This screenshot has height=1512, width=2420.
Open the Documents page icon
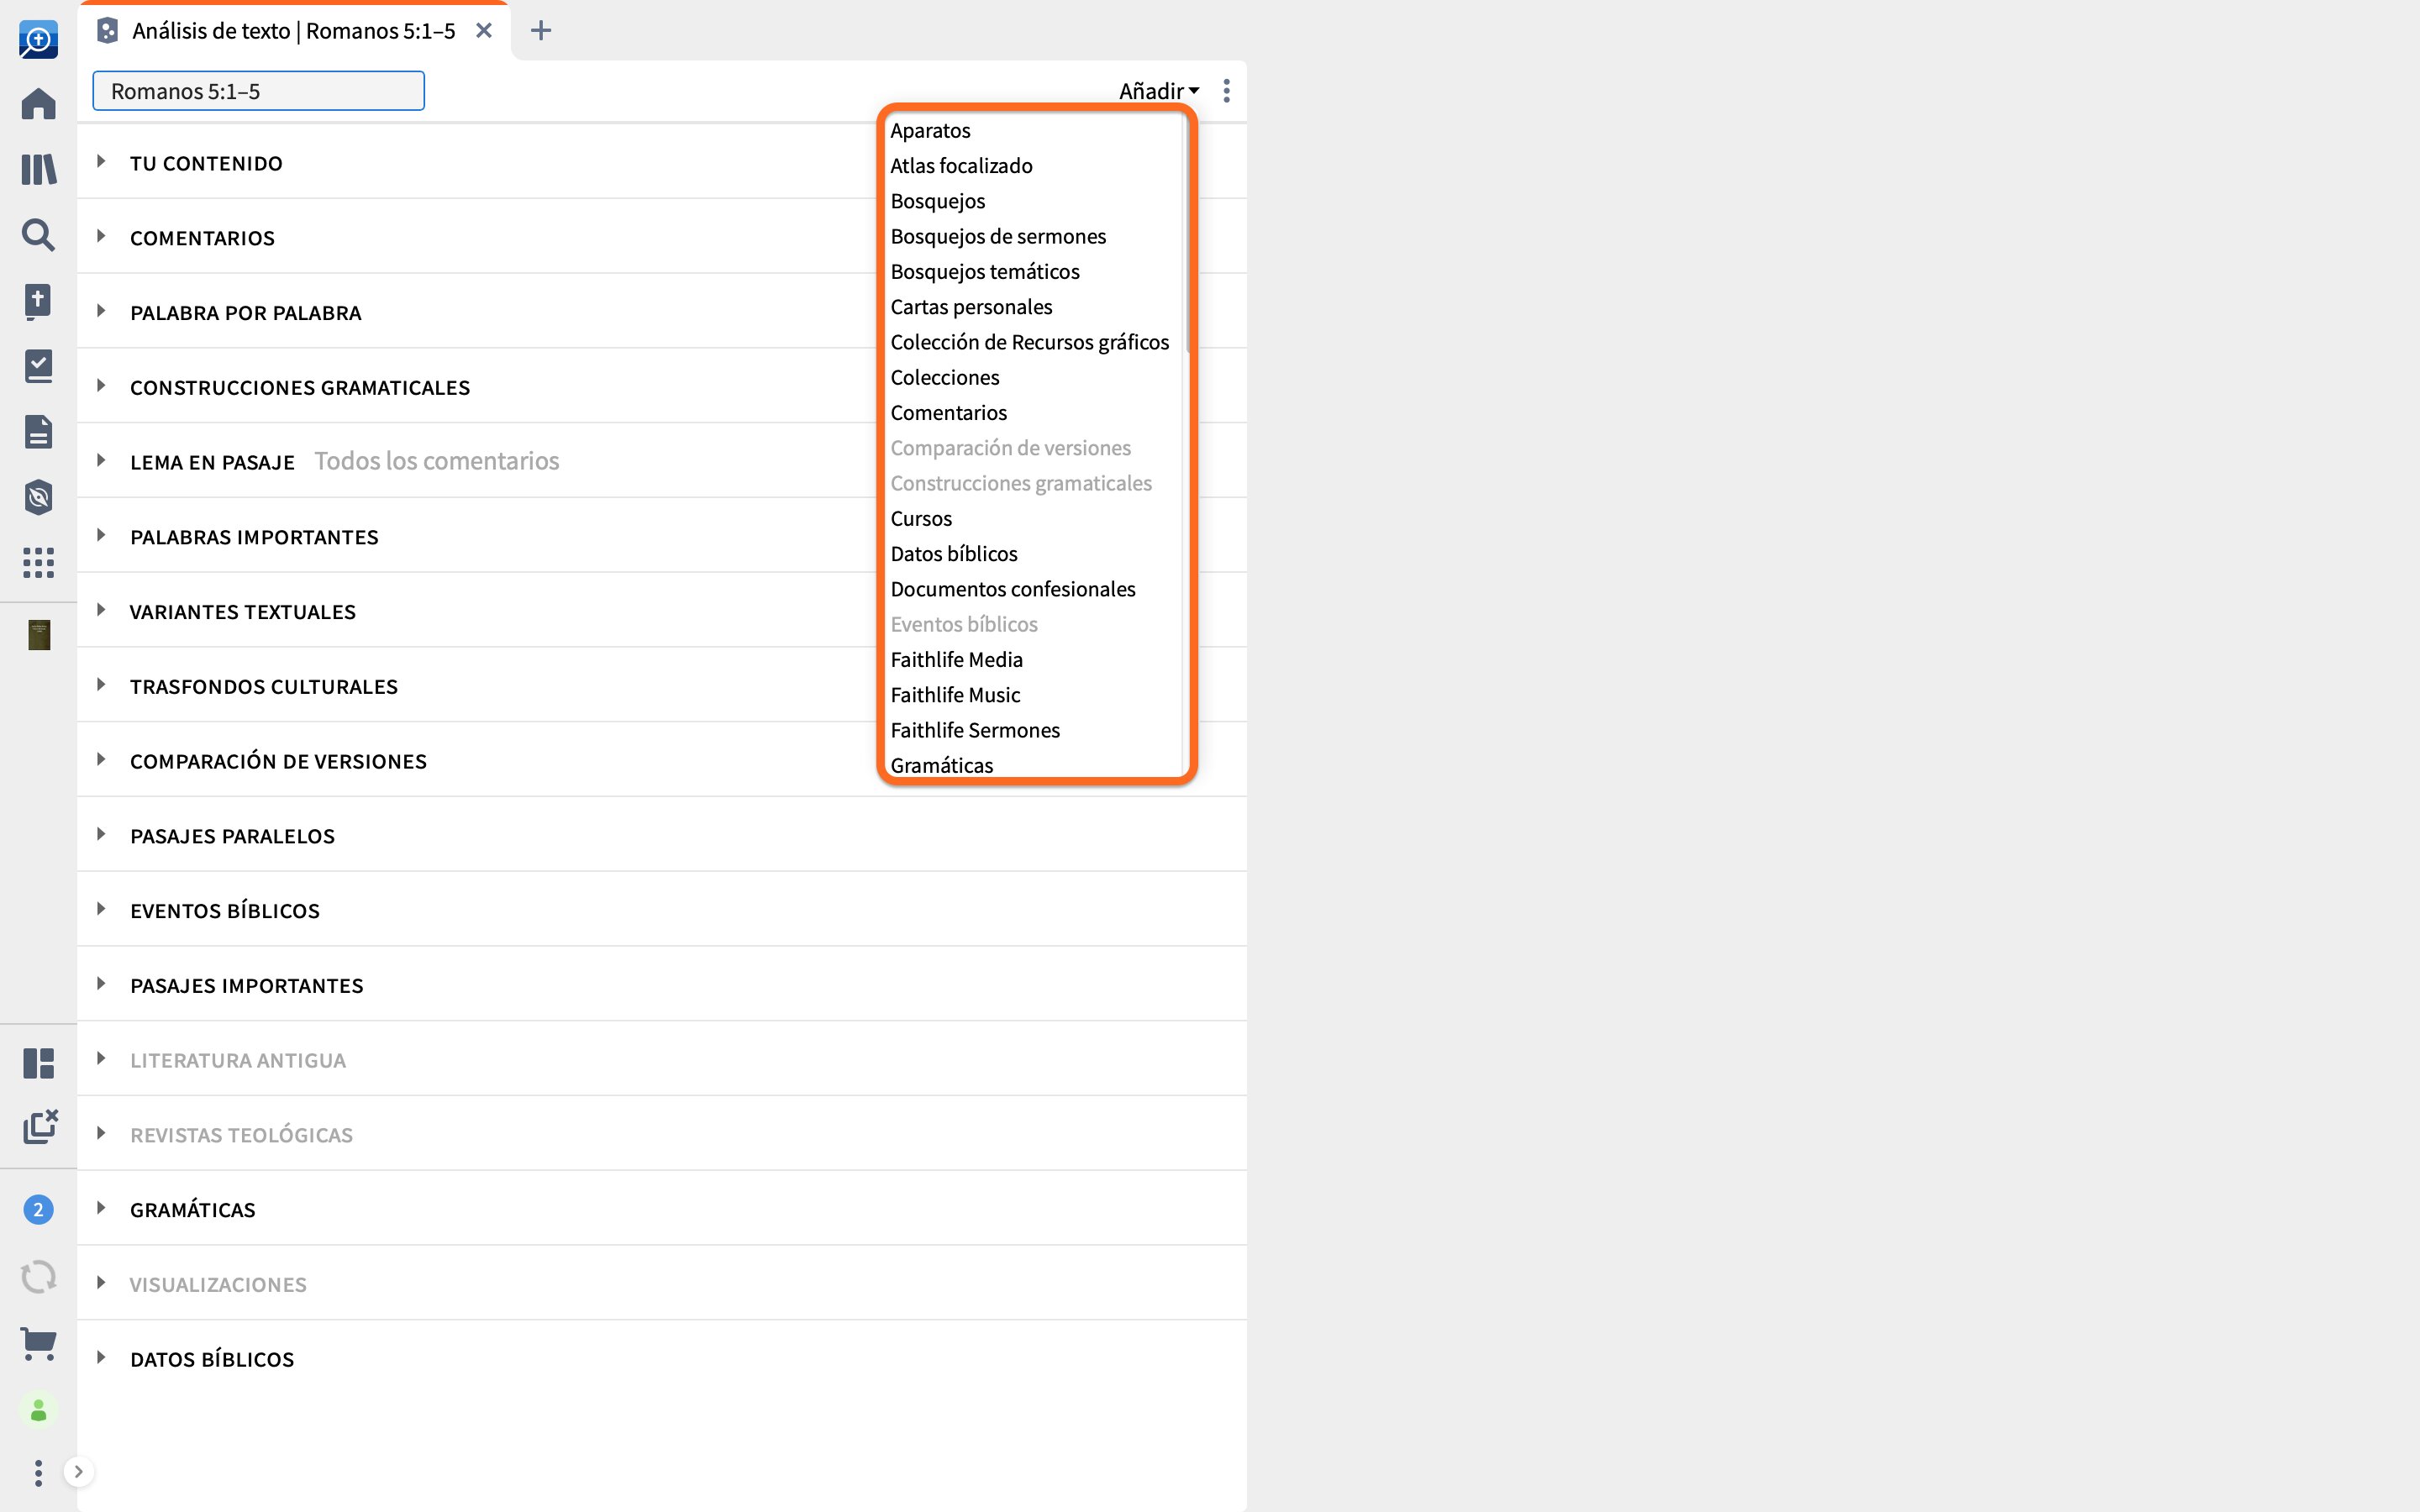pyautogui.click(x=38, y=432)
